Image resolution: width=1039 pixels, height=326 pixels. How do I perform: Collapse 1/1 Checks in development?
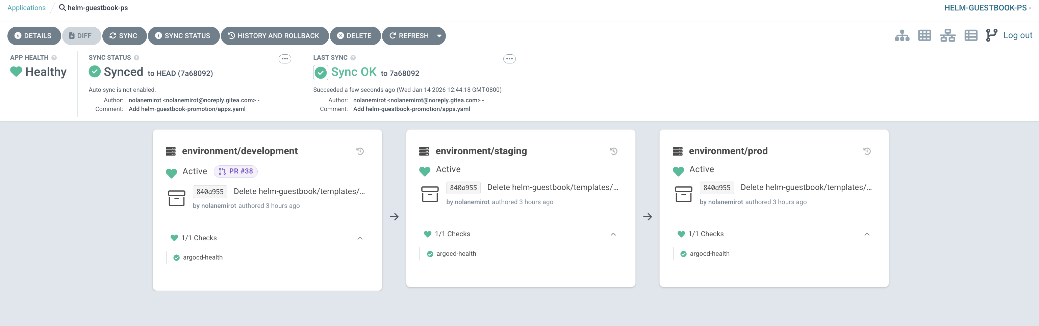pos(360,238)
